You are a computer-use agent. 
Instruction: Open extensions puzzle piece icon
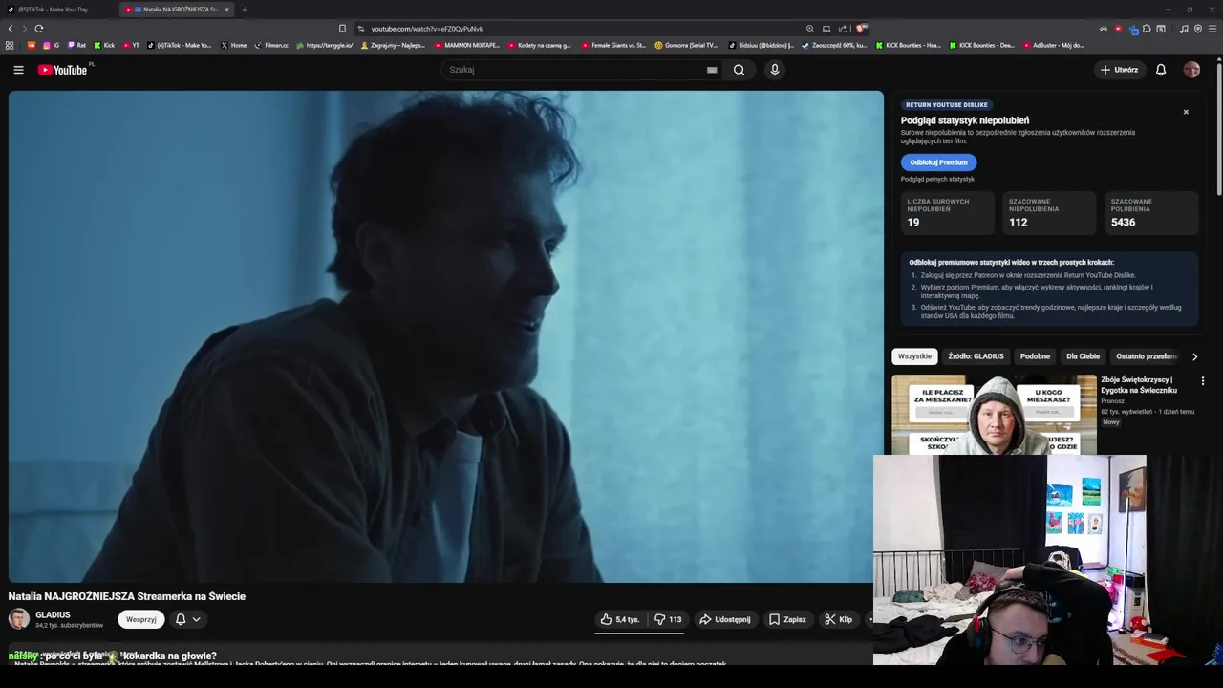(1148, 29)
